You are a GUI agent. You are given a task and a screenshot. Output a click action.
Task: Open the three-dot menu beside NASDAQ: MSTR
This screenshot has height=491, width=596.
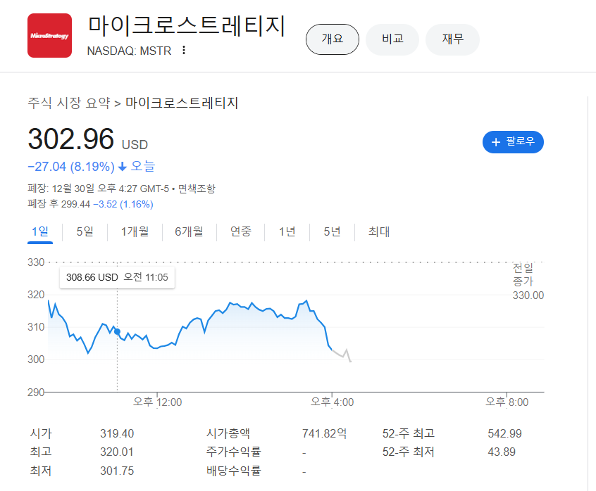(x=184, y=50)
